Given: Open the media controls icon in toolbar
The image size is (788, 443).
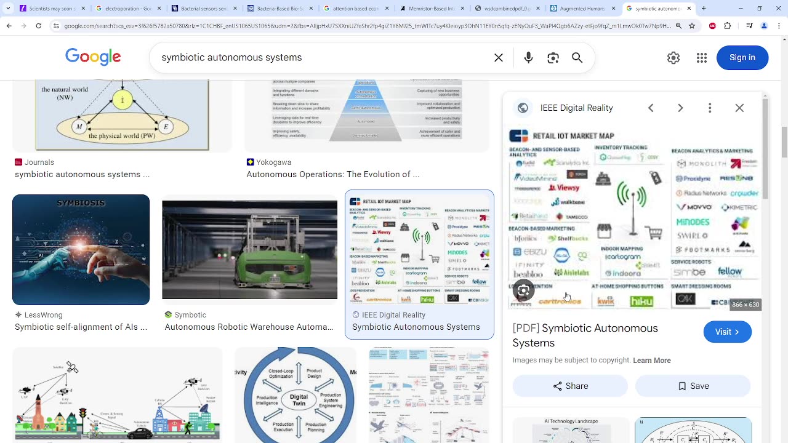Looking at the screenshot, I should point(749,26).
